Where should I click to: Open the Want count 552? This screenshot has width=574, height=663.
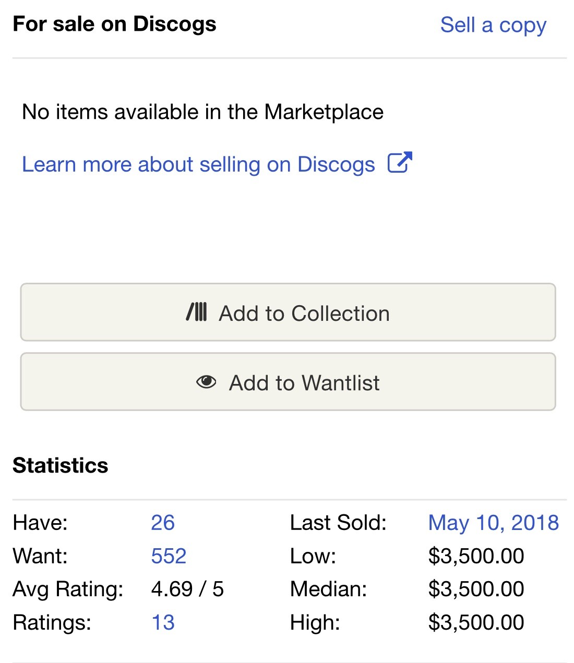click(x=169, y=556)
